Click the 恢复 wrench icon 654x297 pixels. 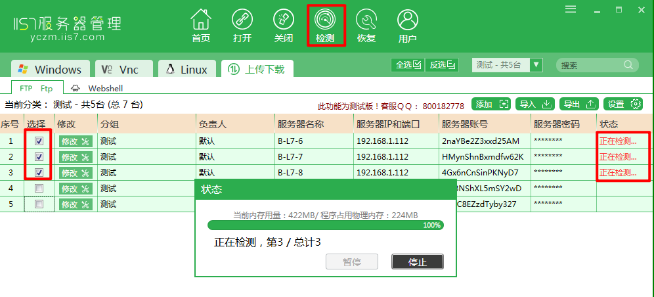tap(366, 26)
